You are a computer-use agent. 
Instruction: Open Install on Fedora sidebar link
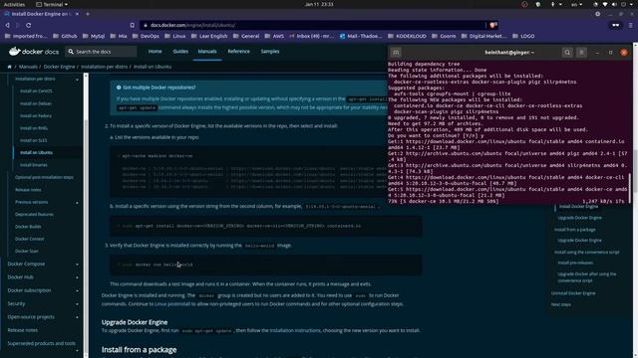pyautogui.click(x=36, y=115)
